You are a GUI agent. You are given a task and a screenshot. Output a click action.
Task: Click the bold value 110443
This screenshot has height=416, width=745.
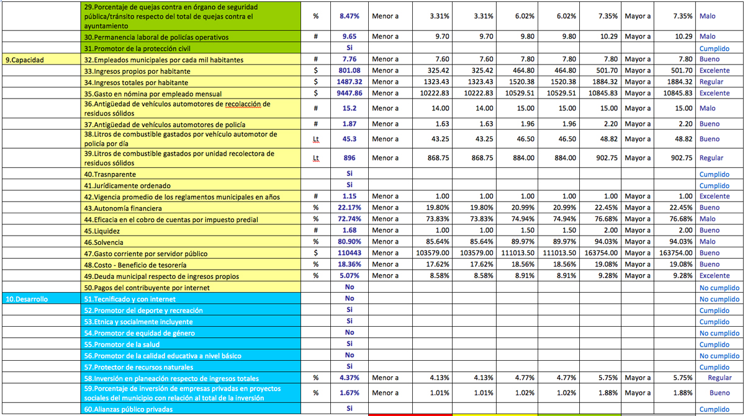click(x=350, y=254)
